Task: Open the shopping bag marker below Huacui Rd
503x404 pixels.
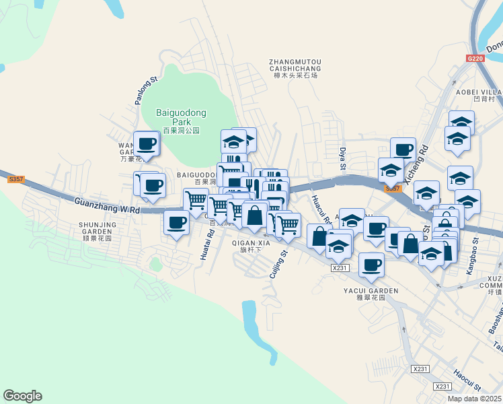Action: click(318, 238)
